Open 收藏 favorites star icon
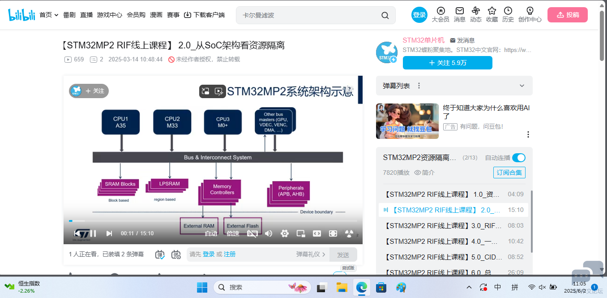This screenshot has width=607, height=298. 492,11
